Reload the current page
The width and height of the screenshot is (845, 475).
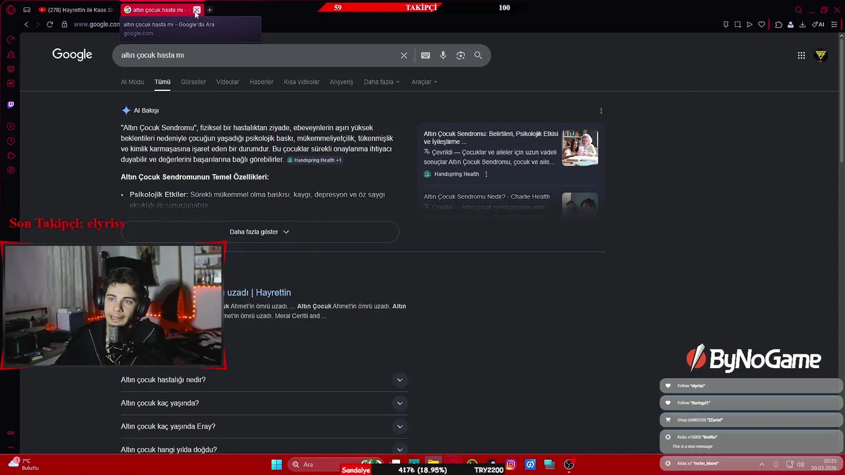[x=50, y=24]
